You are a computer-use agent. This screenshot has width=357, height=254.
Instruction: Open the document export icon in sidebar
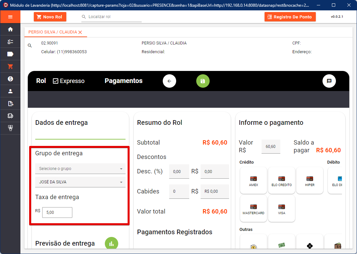(10, 103)
